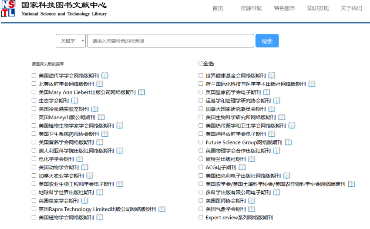This screenshot has width=370, height=229.
Task: Click 加拿大农业学会期刊 label text
Action: tap(61, 175)
